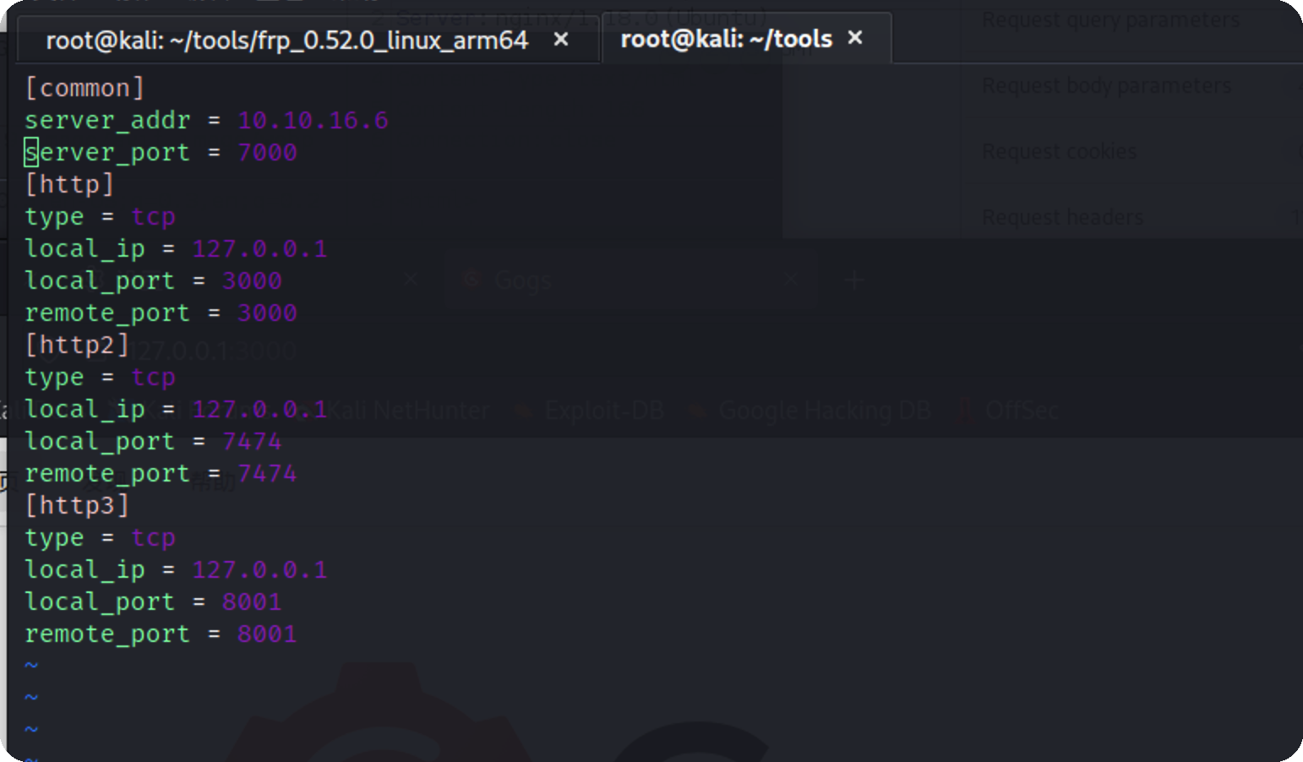Open Request headers in background window
This screenshot has height=762, width=1303.
[1062, 217]
